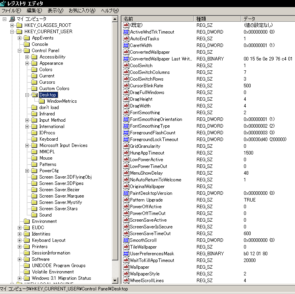
Task: Click the registry editor title bar icon
Action: click(x=4, y=3)
